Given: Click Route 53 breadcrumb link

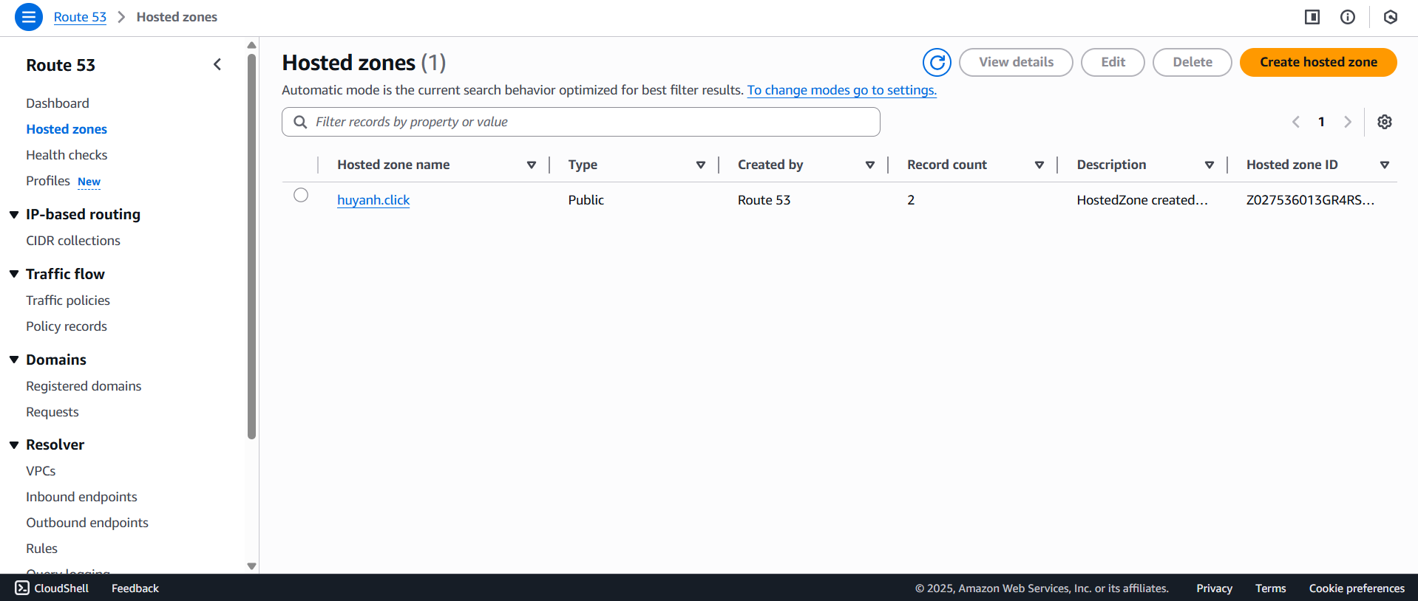Looking at the screenshot, I should pos(80,17).
